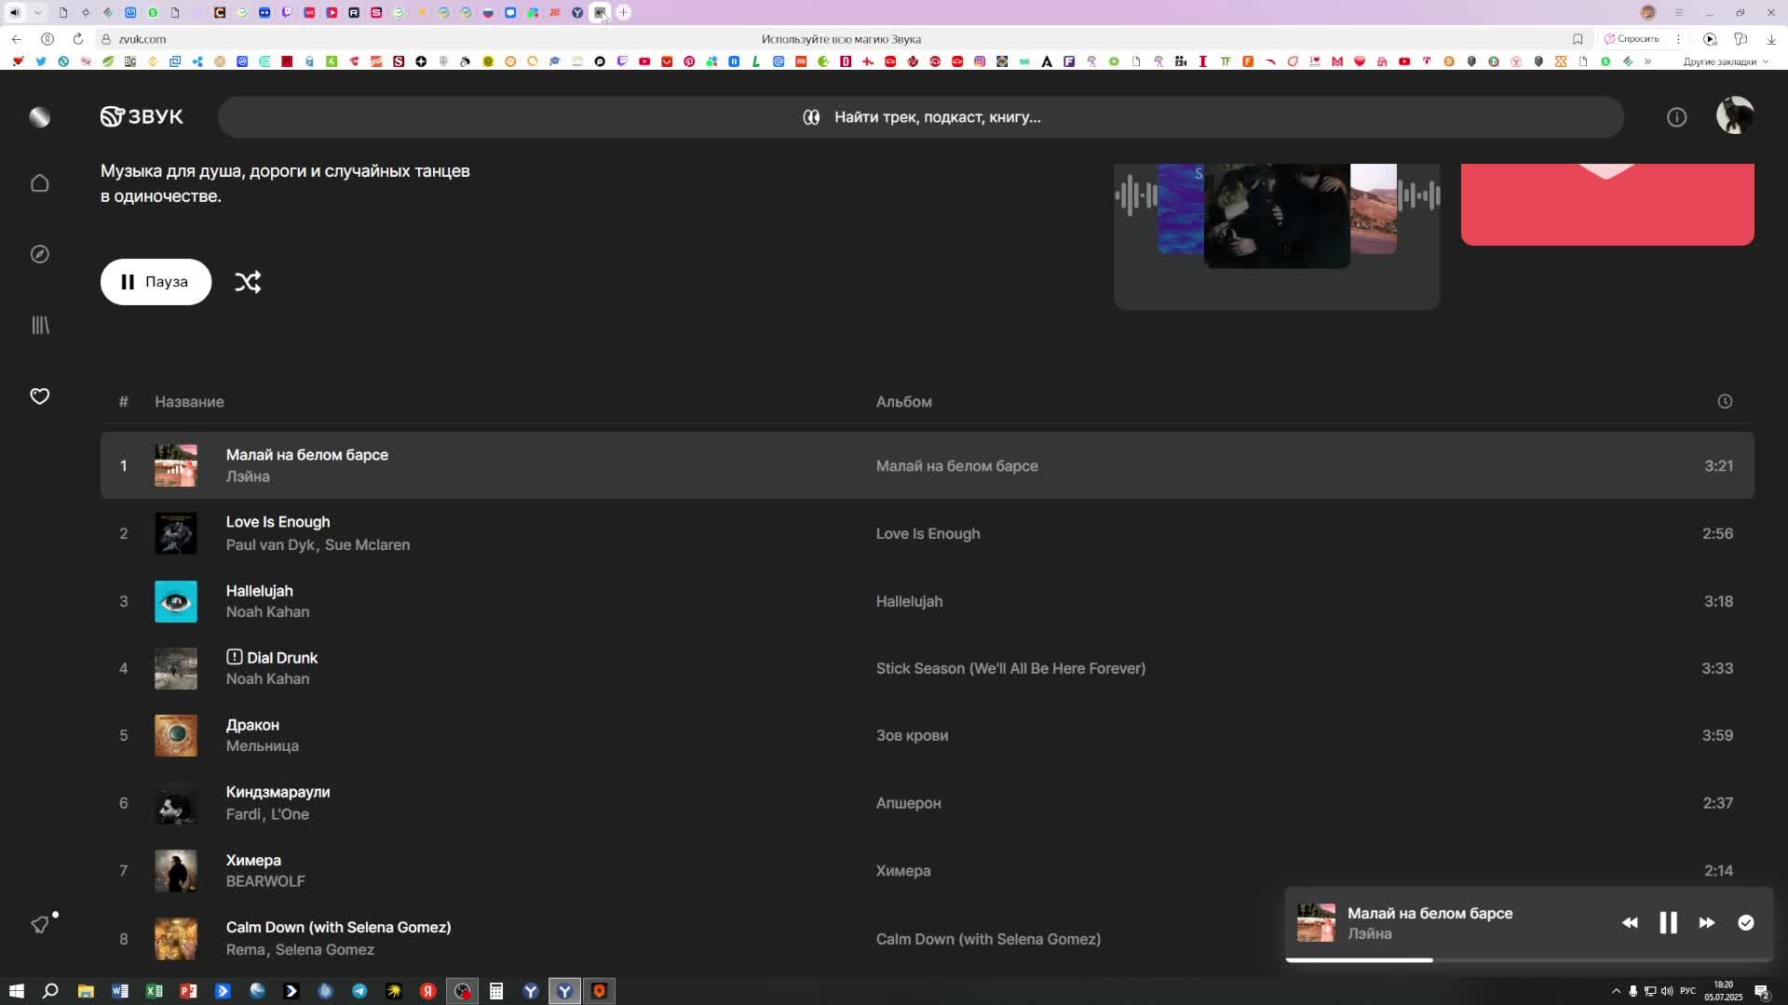The height and width of the screenshot is (1005, 1788).
Task: Pause playback in the mini player
Action: [x=1668, y=923]
